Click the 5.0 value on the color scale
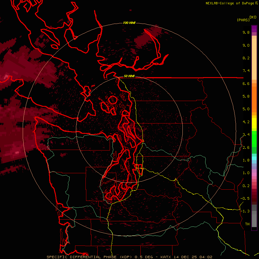The width and height of the screenshot is (259, 259). tap(246, 109)
